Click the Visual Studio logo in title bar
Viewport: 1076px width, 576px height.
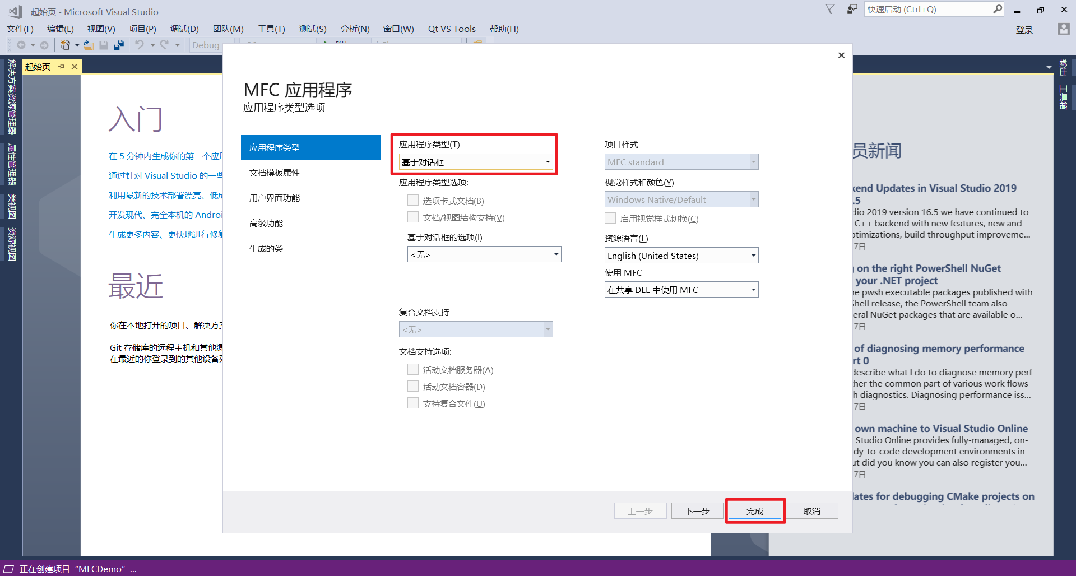(x=15, y=11)
